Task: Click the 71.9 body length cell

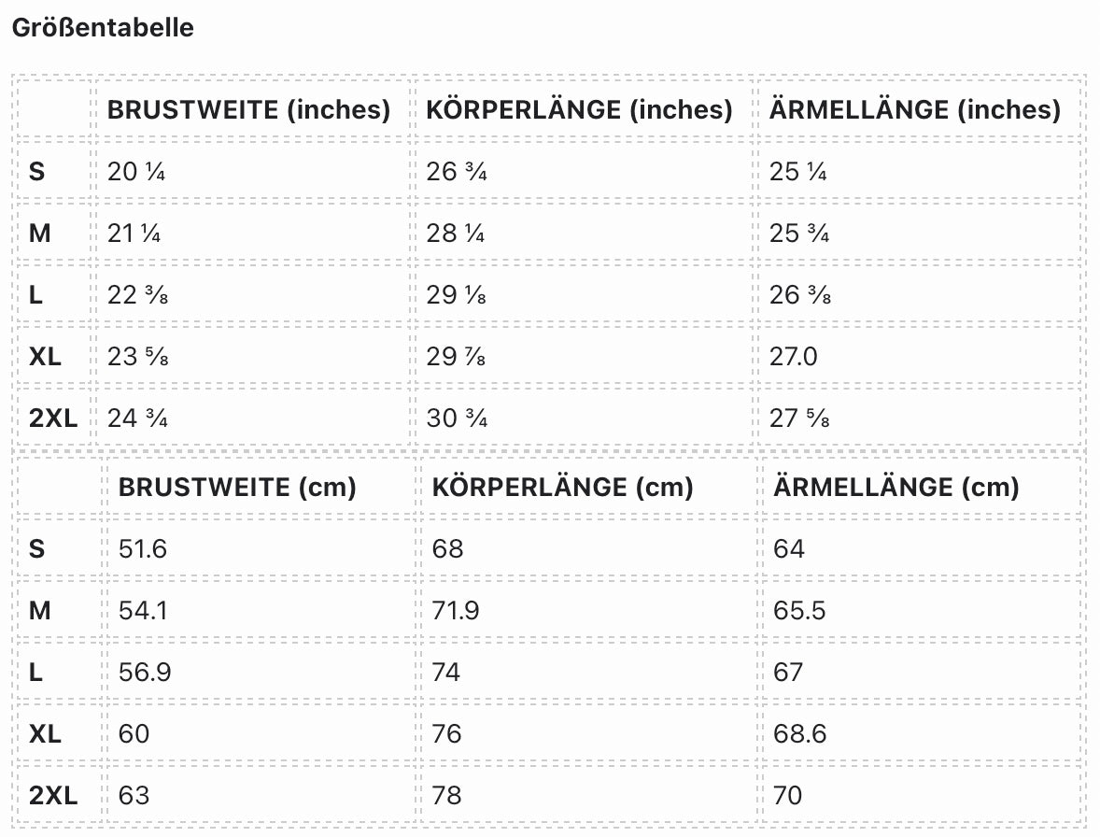Action: (456, 610)
